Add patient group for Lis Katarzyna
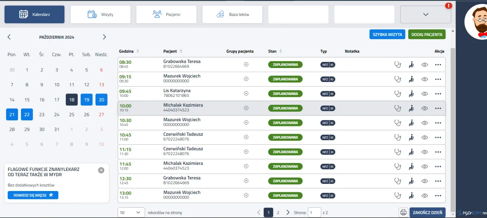The width and height of the screenshot is (487, 218). (x=246, y=93)
